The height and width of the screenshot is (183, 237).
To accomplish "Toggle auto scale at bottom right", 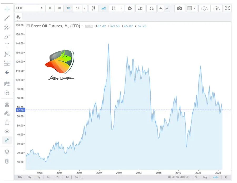I will [x=216, y=177].
